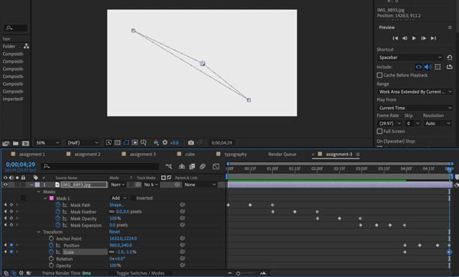Open the Render Queue tab
This screenshot has height=277, width=459.
[282, 155]
